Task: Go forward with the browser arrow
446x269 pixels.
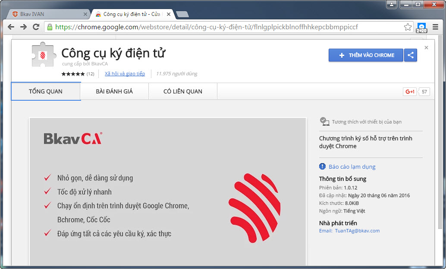Action: (23, 27)
